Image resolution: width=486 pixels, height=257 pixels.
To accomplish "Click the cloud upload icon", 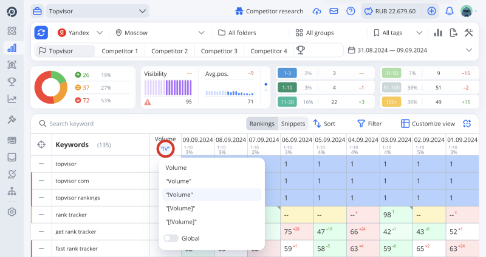I will [317, 11].
